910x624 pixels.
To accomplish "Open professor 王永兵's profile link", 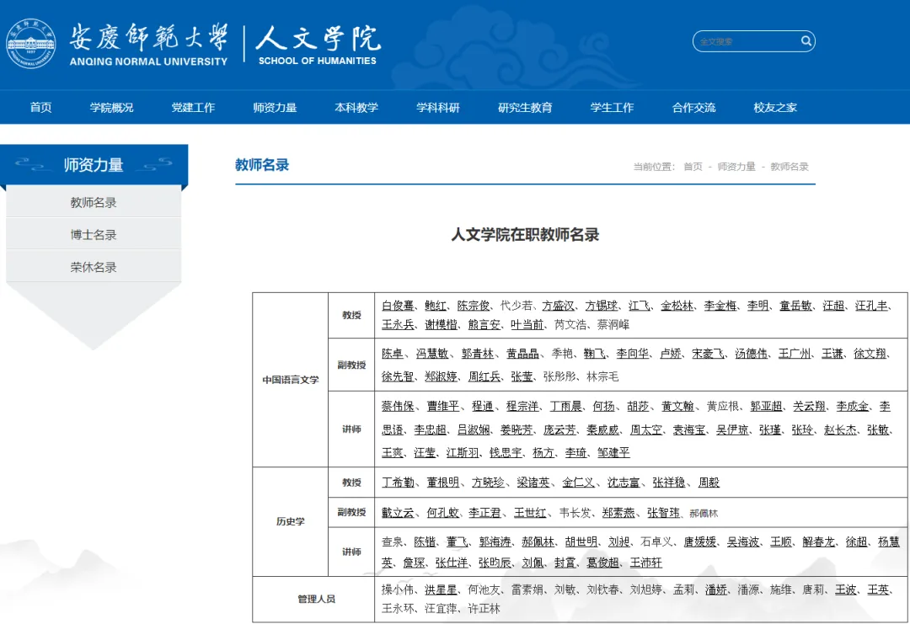I will [398, 325].
